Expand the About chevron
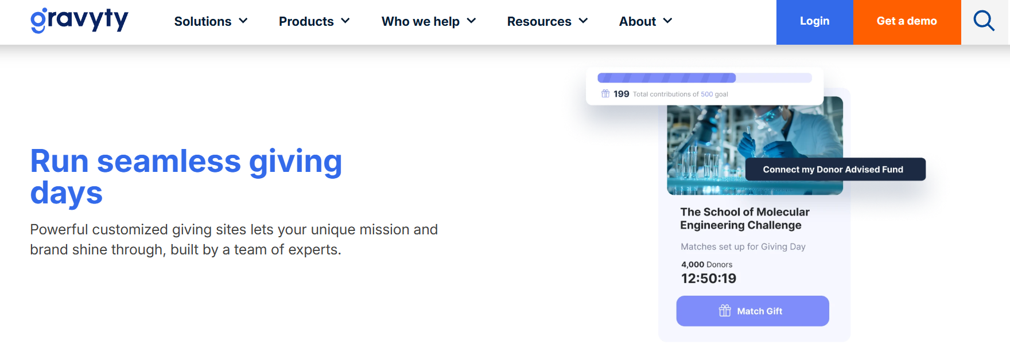Viewport: 1010px width, 361px height. 668,21
